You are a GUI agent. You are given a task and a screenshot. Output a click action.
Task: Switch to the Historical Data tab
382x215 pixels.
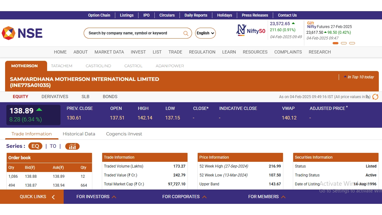[x=79, y=134]
